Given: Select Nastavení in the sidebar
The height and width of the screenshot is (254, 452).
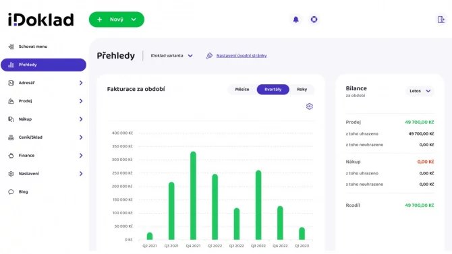Looking at the screenshot, I should 44,174.
